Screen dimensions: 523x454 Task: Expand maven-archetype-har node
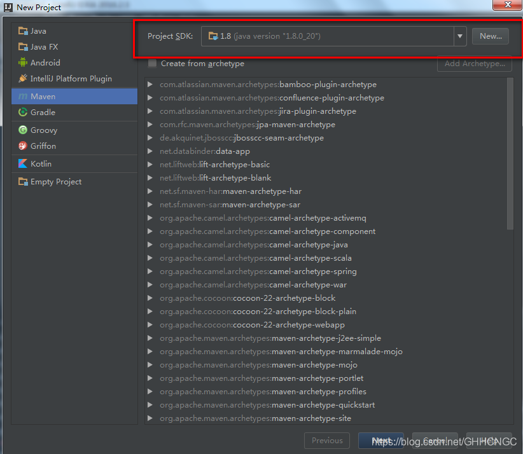pos(150,191)
